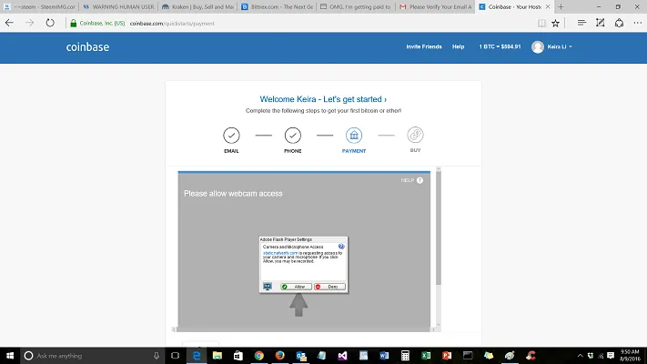Image resolution: width=647 pixels, height=364 pixels.
Task: Open Windows Store from the taskbar
Action: click(238, 356)
